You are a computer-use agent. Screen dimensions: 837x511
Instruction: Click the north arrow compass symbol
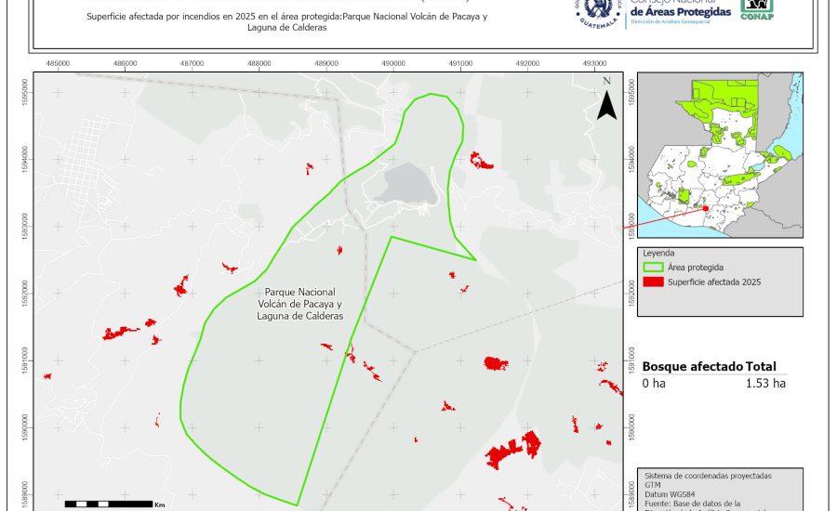pyautogui.click(x=606, y=100)
